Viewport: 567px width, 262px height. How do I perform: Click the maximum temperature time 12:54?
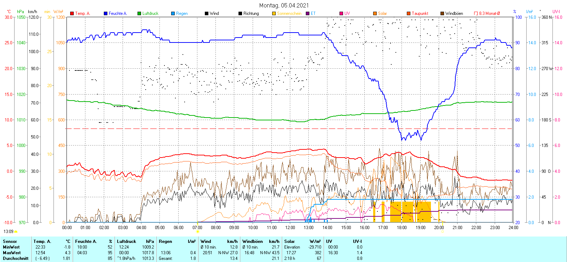tap(40, 253)
